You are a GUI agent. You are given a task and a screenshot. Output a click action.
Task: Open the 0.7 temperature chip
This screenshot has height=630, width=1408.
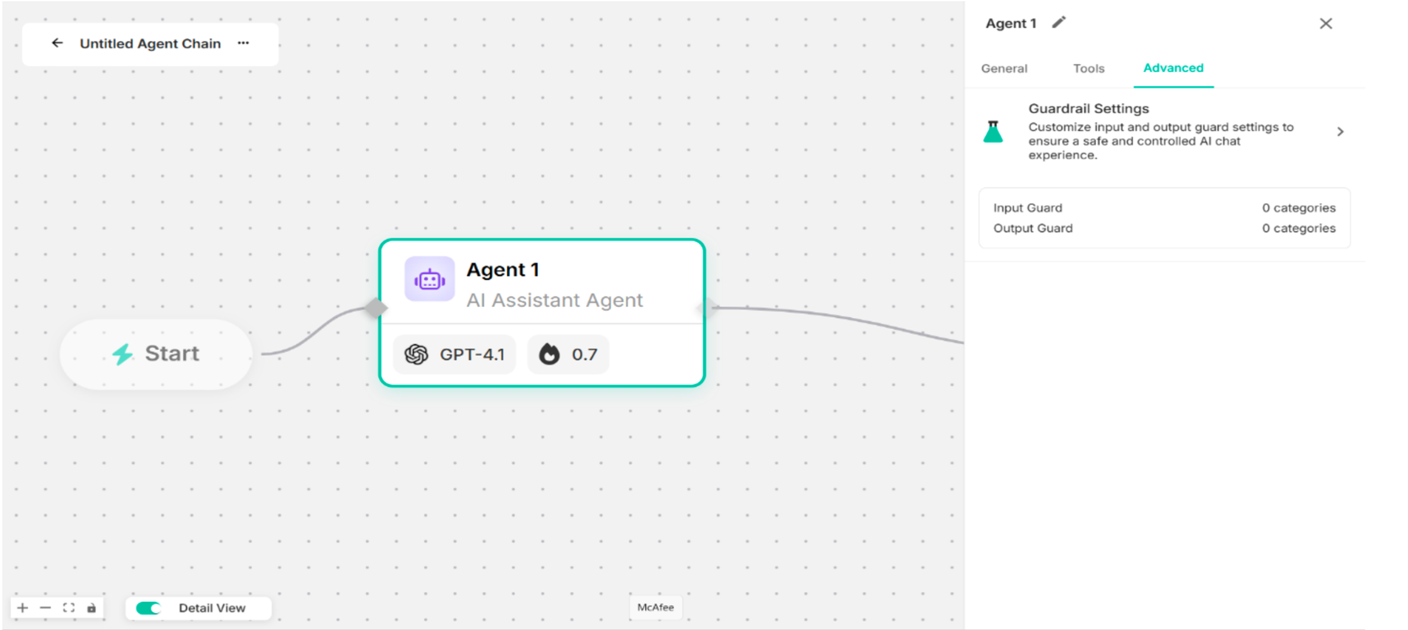pos(568,355)
